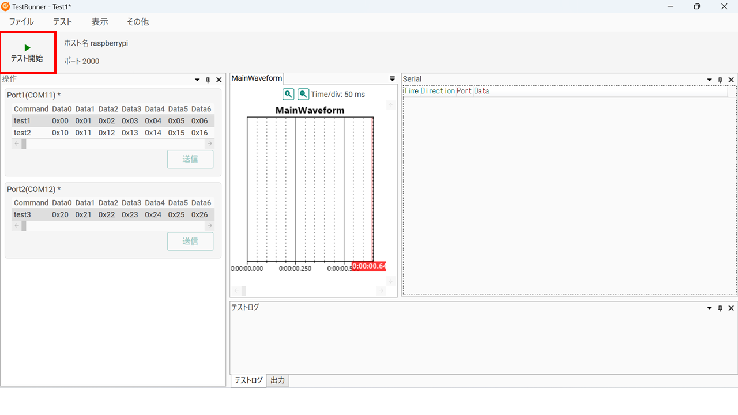
Task: Pin the テストログ panel
Action: (720, 308)
